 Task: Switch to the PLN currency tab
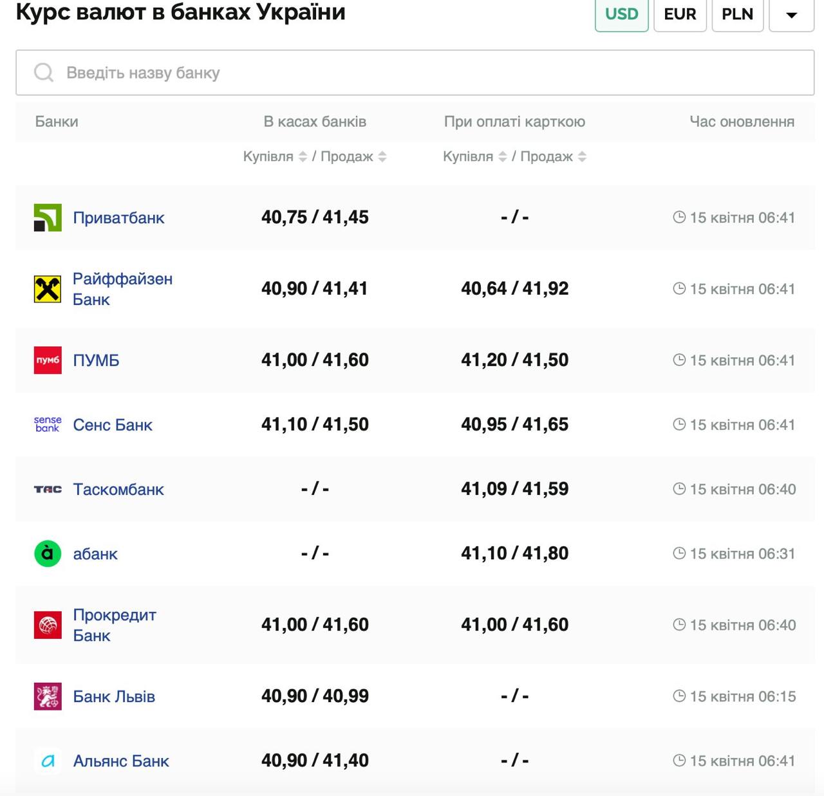click(737, 14)
